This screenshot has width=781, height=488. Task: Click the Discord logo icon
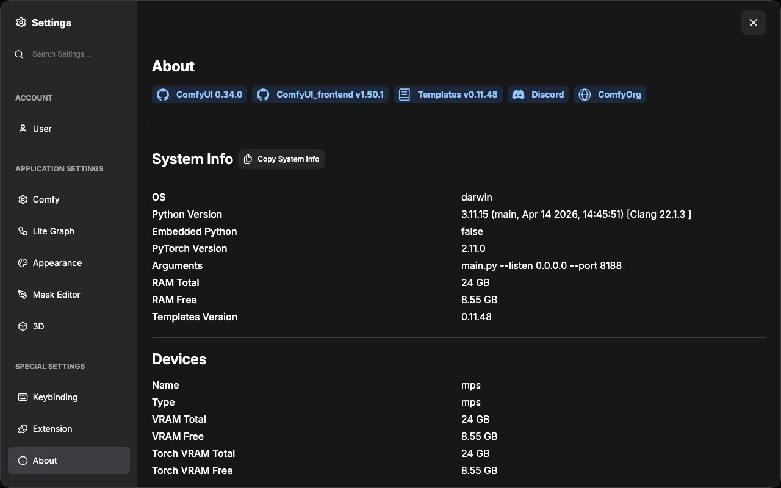518,95
